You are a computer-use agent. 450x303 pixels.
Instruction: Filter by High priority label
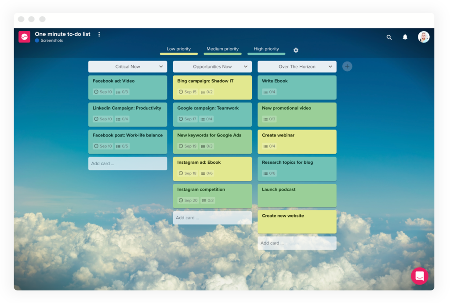tap(266, 49)
